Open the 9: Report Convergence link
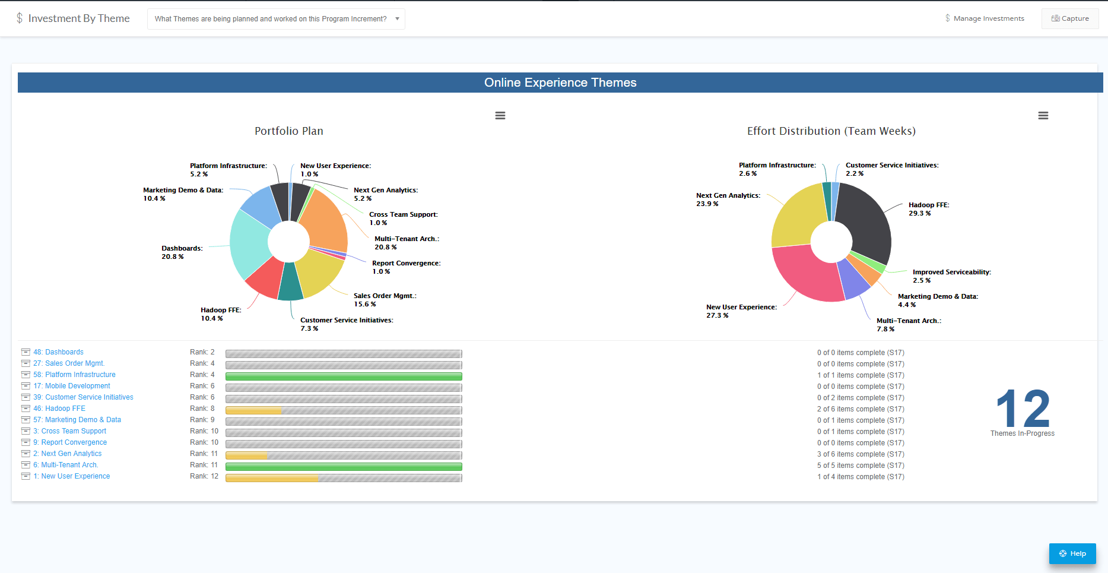This screenshot has width=1108, height=573. 70,442
